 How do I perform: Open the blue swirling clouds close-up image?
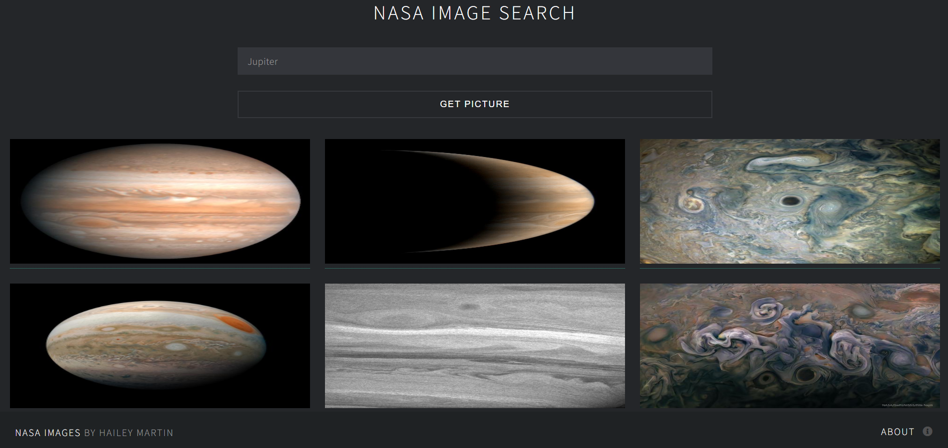[789, 201]
